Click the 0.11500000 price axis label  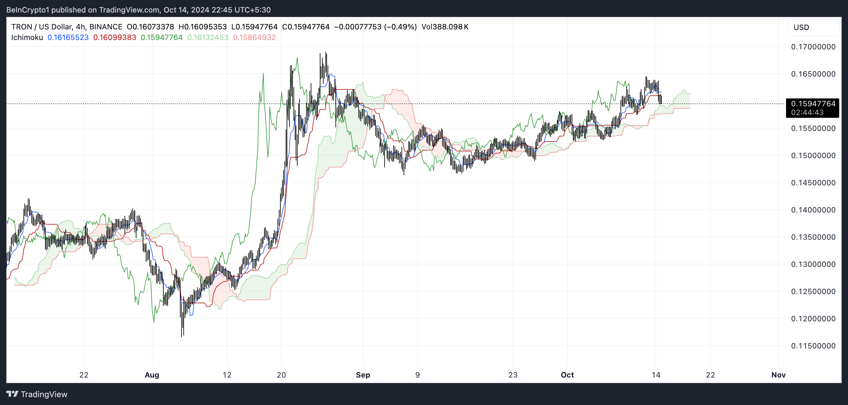coord(813,346)
